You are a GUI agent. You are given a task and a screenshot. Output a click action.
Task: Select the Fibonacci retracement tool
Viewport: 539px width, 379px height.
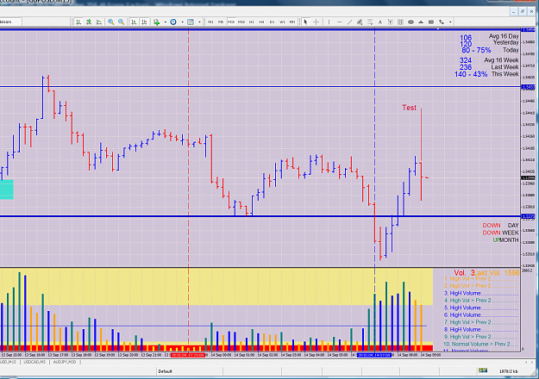[370, 22]
